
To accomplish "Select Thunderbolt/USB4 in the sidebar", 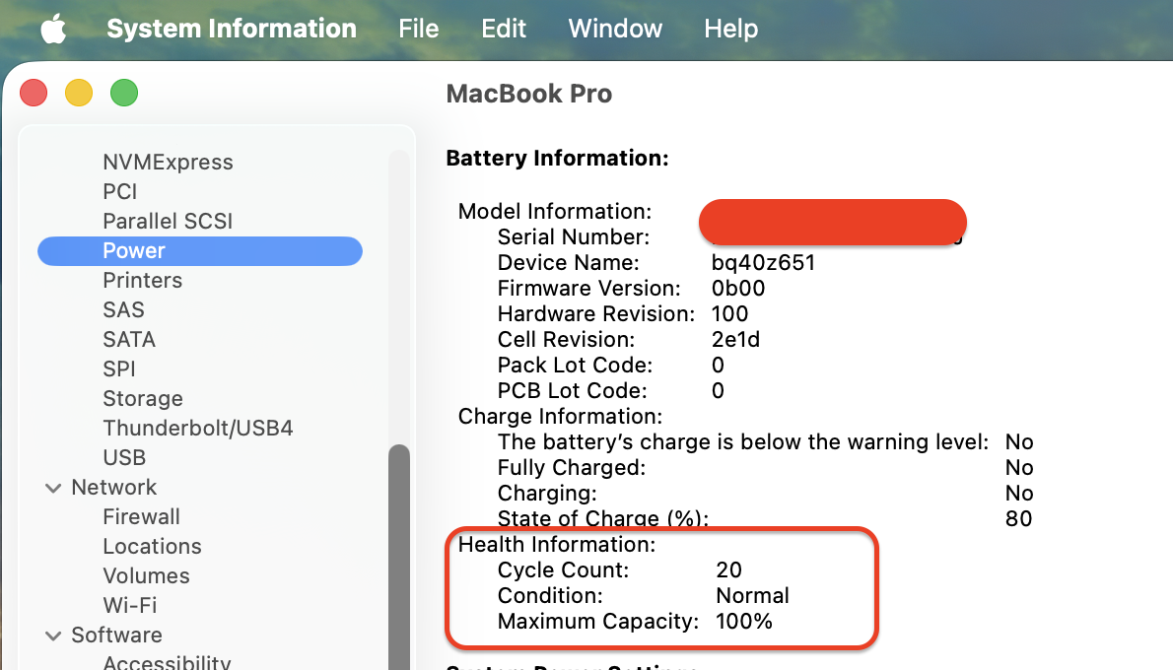I will [197, 428].
